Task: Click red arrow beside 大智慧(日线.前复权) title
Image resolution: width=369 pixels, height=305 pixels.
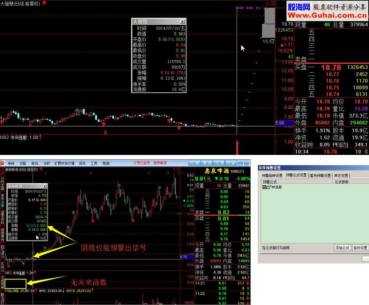Action: (44, 3)
